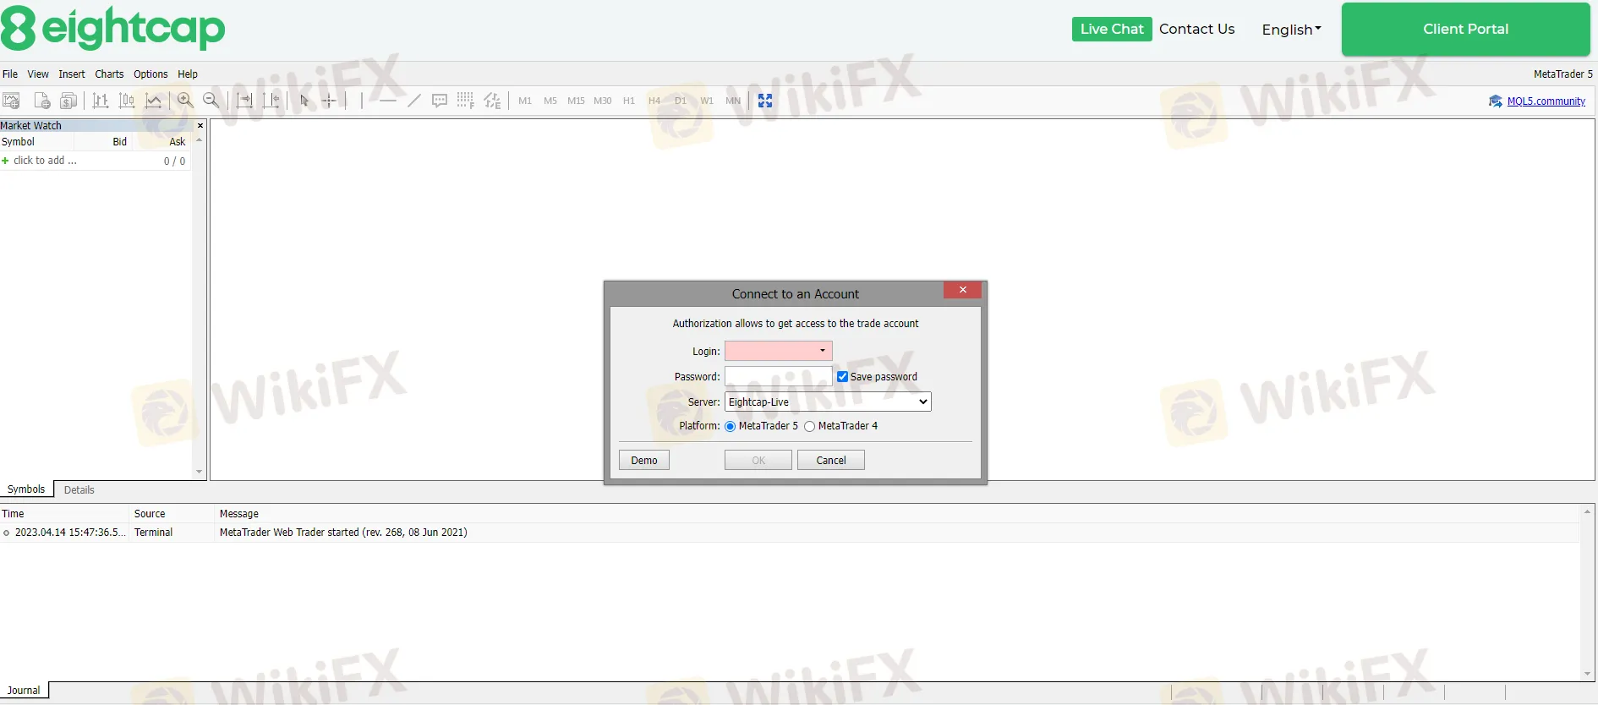Switch to the Details tab
The width and height of the screenshot is (1598, 705).
[x=79, y=490]
